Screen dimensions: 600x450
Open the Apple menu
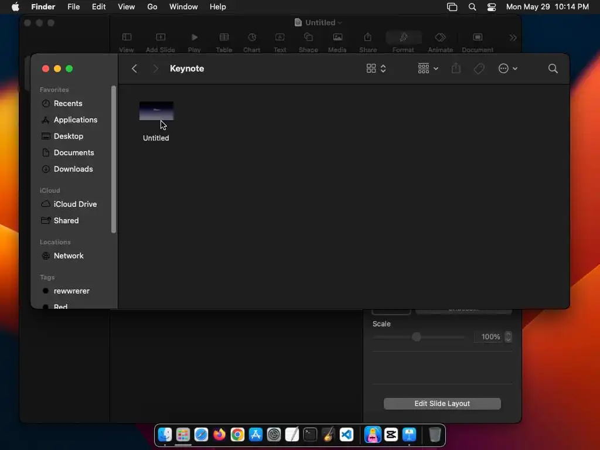pos(15,7)
